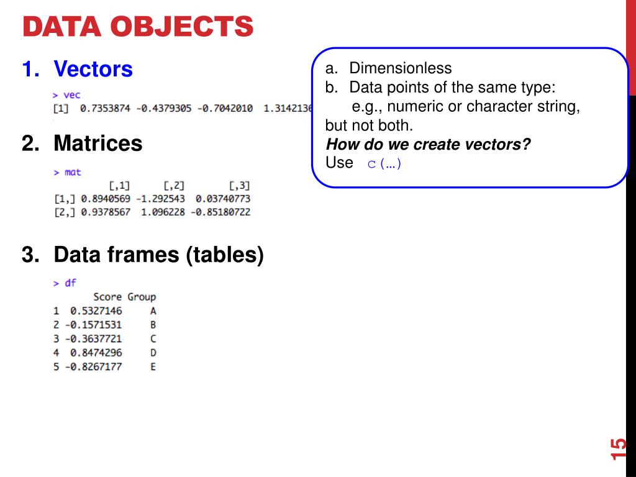636x477 pixels.
Task: Click the '> vec' console prompt
Action: (x=66, y=95)
